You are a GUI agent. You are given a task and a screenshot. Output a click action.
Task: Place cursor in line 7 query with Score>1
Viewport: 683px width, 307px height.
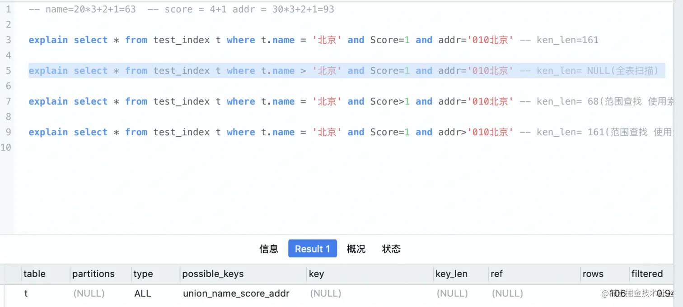(x=351, y=101)
